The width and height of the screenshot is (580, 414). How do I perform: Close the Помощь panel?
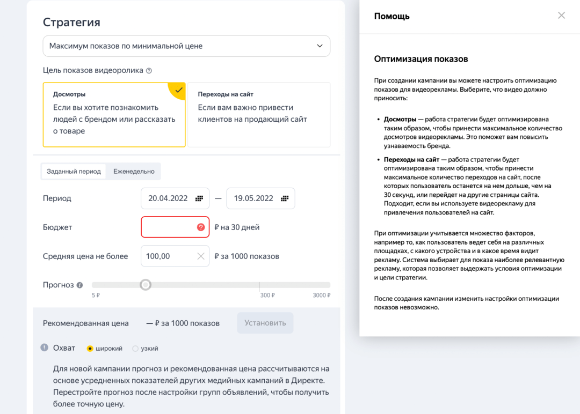click(x=561, y=16)
